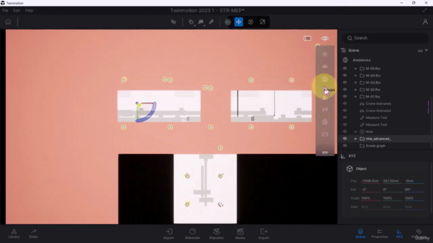Screen dimensions: 433x243
Task: Hide the M-05.fbx folder
Action: click(x=344, y=68)
